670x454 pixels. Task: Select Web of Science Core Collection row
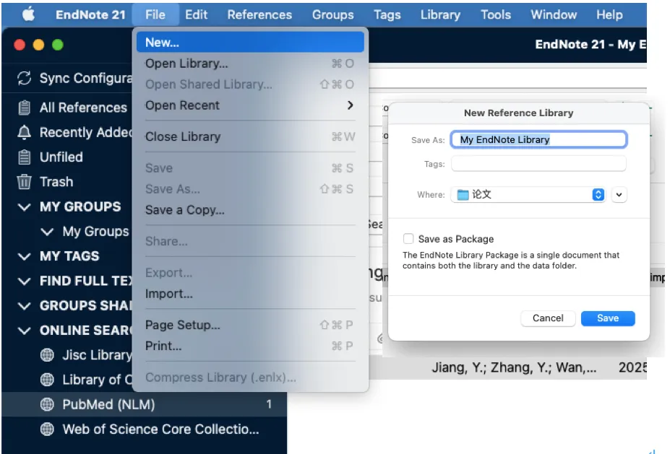[x=145, y=429]
